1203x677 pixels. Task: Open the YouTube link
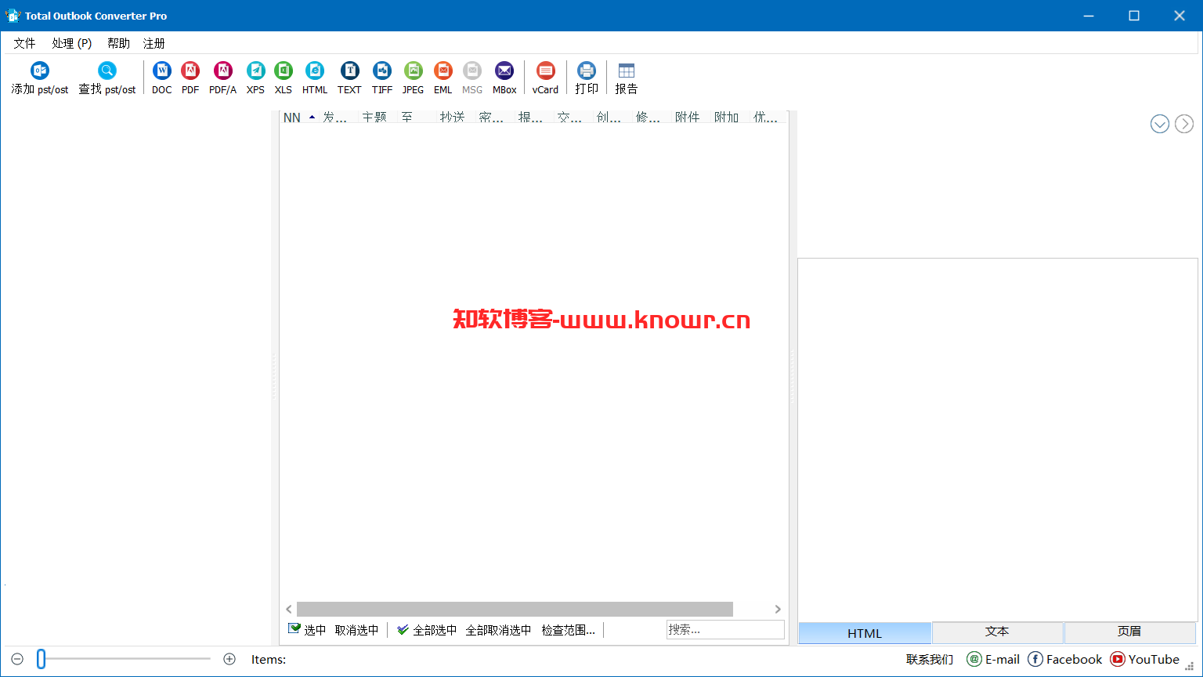coord(1145,659)
